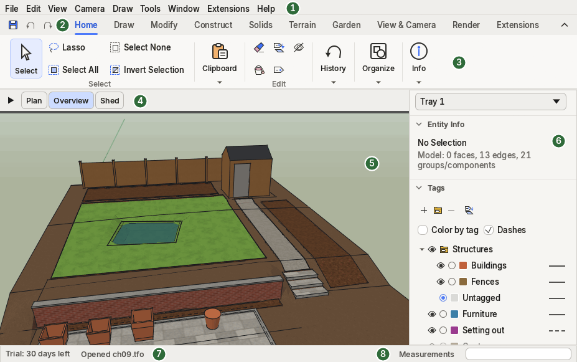This screenshot has height=362, width=577.
Task: Click the single tag icon in Edit group
Action: (279, 70)
